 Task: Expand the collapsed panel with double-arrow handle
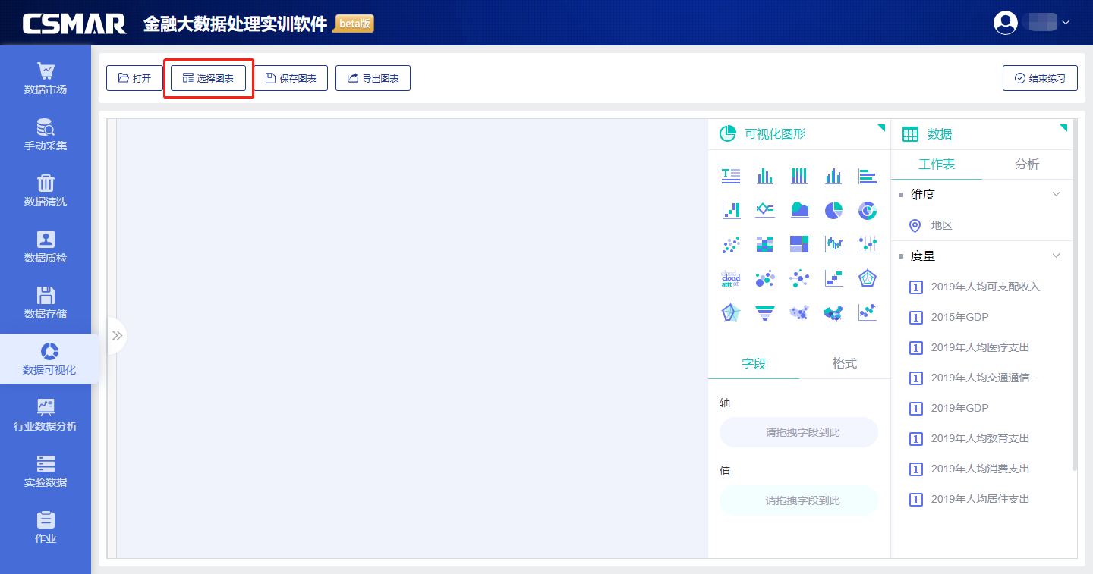click(117, 335)
